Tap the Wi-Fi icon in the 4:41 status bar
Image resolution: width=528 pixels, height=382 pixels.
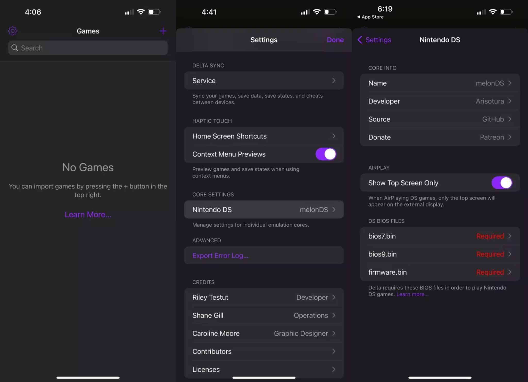[317, 12]
